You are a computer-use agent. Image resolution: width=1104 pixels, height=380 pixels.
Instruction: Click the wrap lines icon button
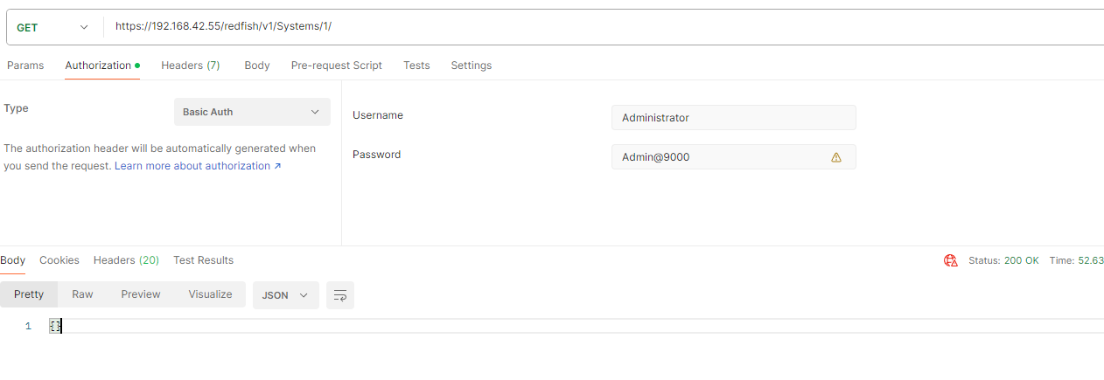[340, 295]
